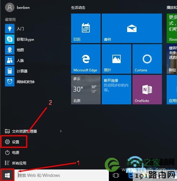Open the green Xbox tile
This screenshot has height=181, width=177.
172,28
